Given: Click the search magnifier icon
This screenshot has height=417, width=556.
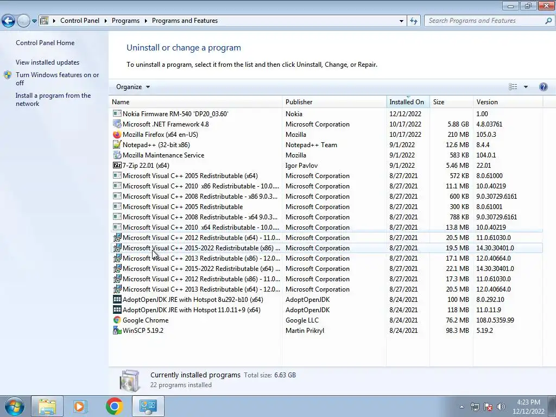Looking at the screenshot, I should click(548, 21).
